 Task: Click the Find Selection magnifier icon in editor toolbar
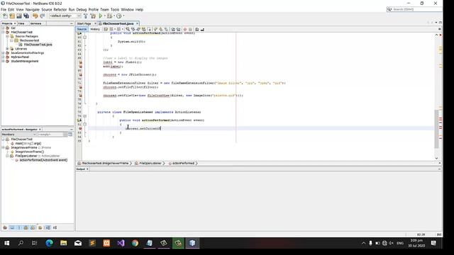tap(128, 29)
